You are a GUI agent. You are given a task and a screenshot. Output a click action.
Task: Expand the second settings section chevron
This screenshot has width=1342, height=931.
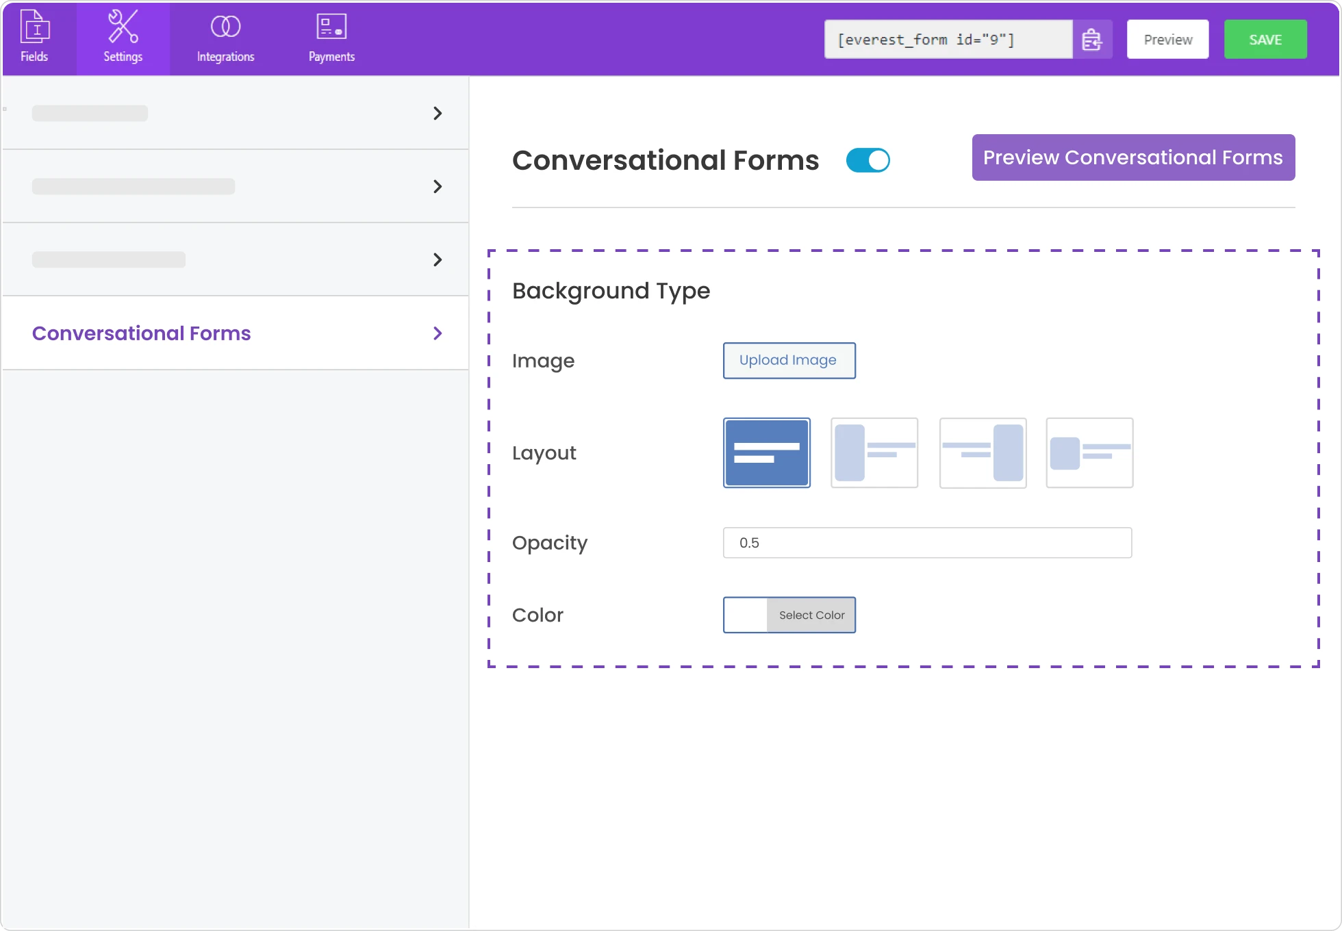coord(438,186)
